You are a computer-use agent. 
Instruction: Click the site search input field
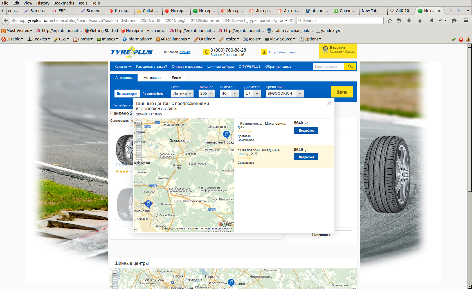329,66
